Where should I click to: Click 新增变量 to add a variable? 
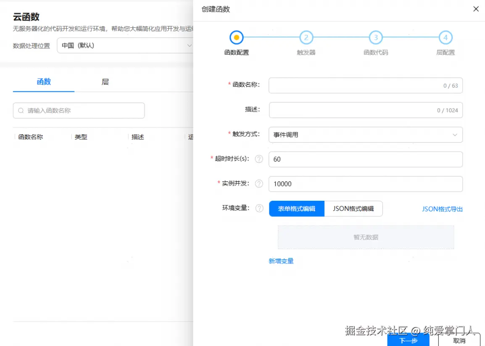(281, 261)
